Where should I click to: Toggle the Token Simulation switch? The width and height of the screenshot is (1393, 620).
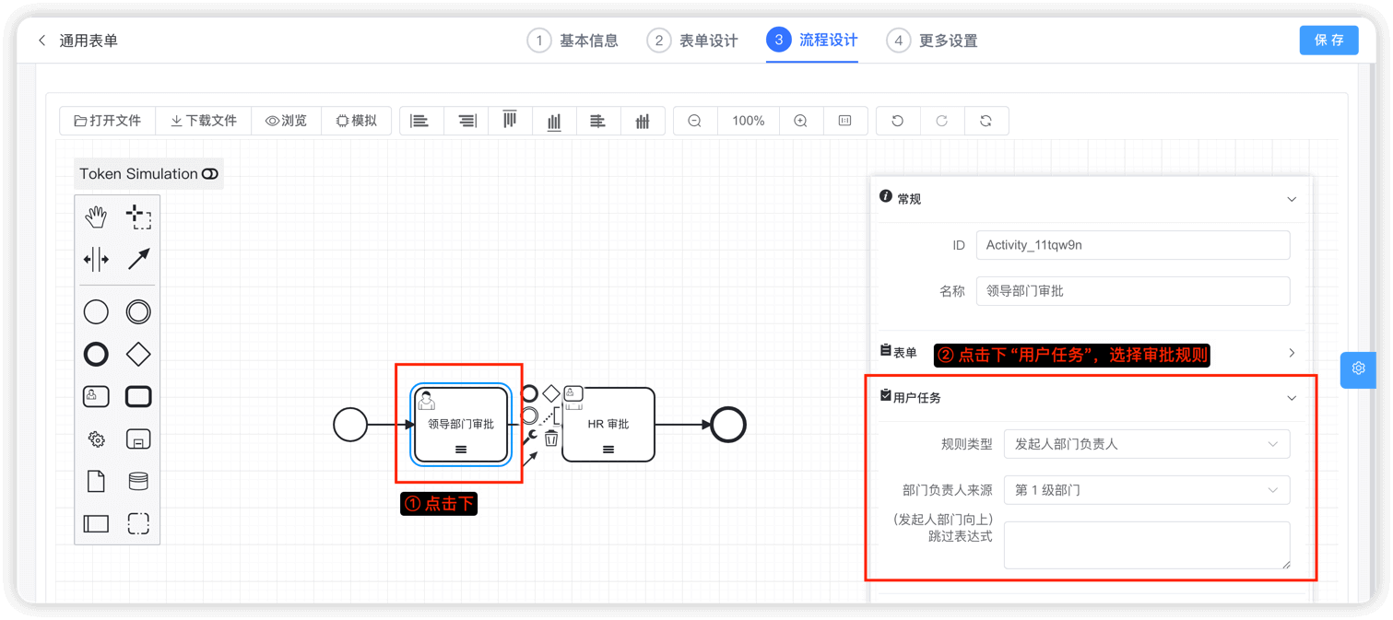(x=209, y=173)
